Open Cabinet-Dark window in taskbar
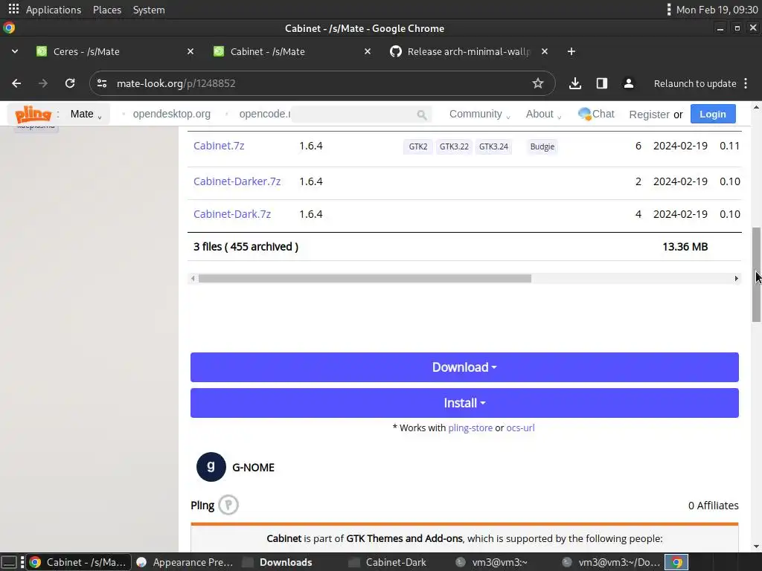Image resolution: width=762 pixels, height=571 pixels. pyautogui.click(x=388, y=562)
